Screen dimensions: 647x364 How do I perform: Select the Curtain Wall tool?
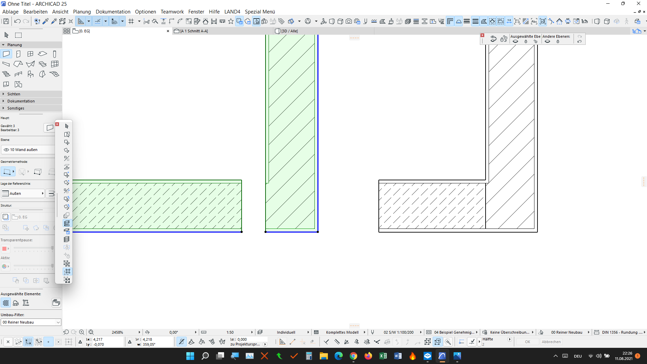55,64
